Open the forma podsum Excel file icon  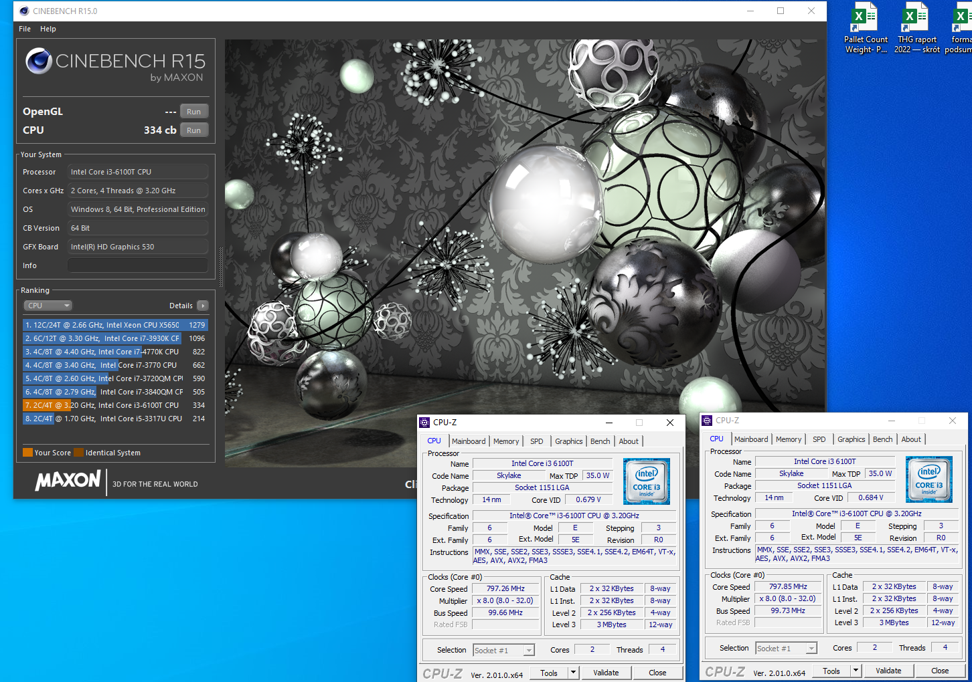[959, 28]
